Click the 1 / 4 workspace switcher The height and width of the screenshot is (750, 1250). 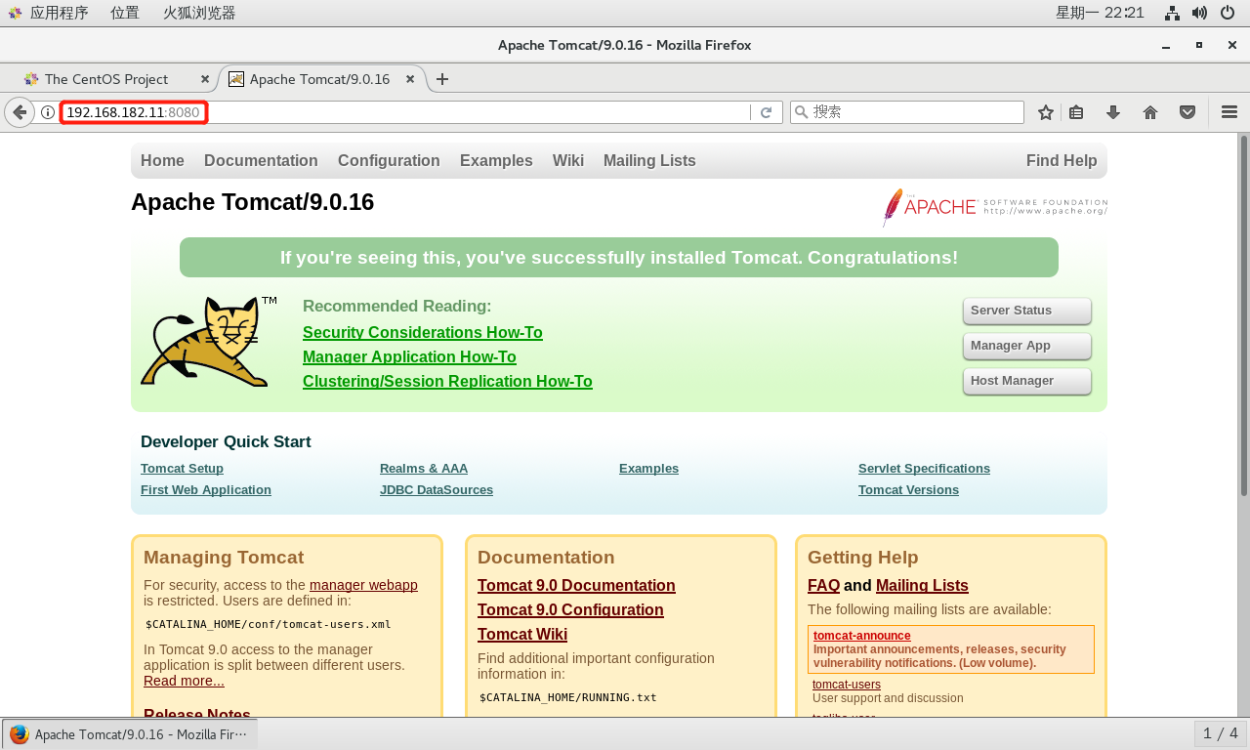click(x=1220, y=733)
